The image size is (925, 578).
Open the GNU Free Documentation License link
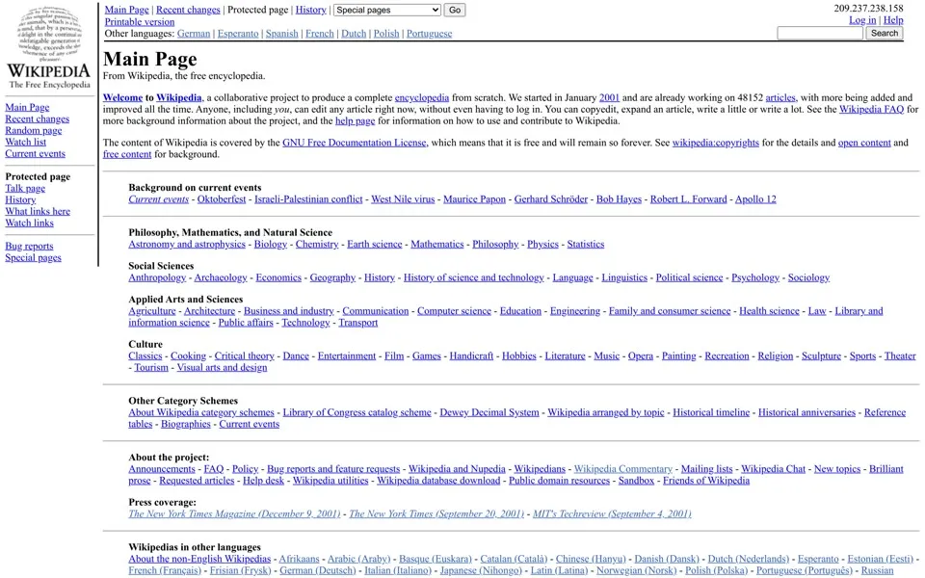[x=354, y=143]
